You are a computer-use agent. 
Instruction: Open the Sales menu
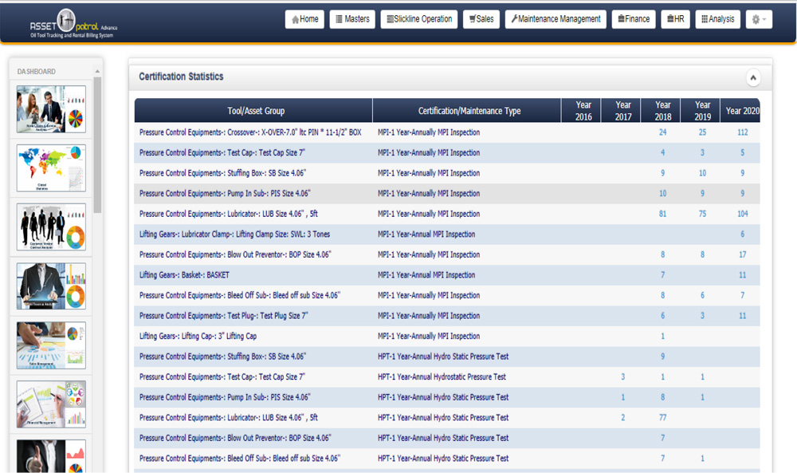pyautogui.click(x=481, y=19)
